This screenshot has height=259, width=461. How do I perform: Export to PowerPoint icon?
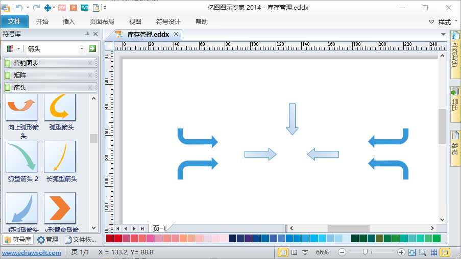(74, 8)
